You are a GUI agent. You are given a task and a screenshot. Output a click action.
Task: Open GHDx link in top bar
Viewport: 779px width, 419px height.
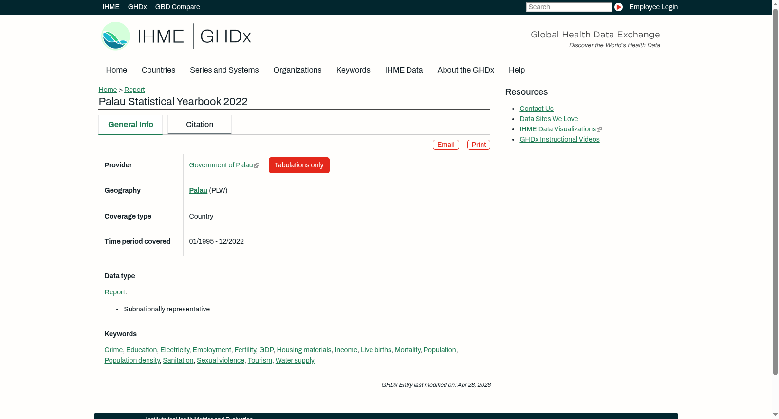[137, 7]
